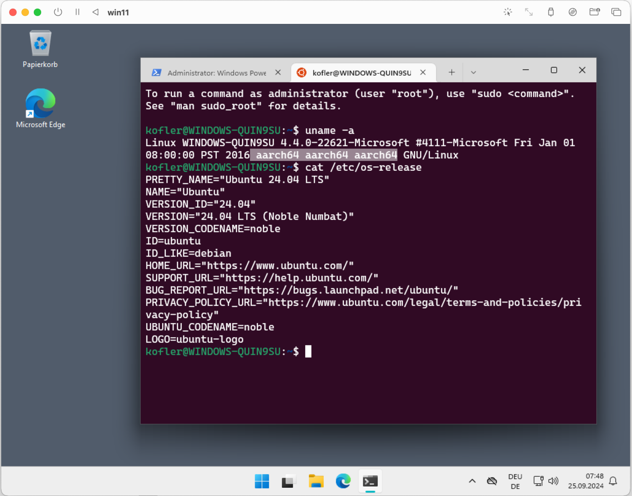
Task: Open the CD/DVD drive icon in VM toolbar
Action: click(x=572, y=12)
